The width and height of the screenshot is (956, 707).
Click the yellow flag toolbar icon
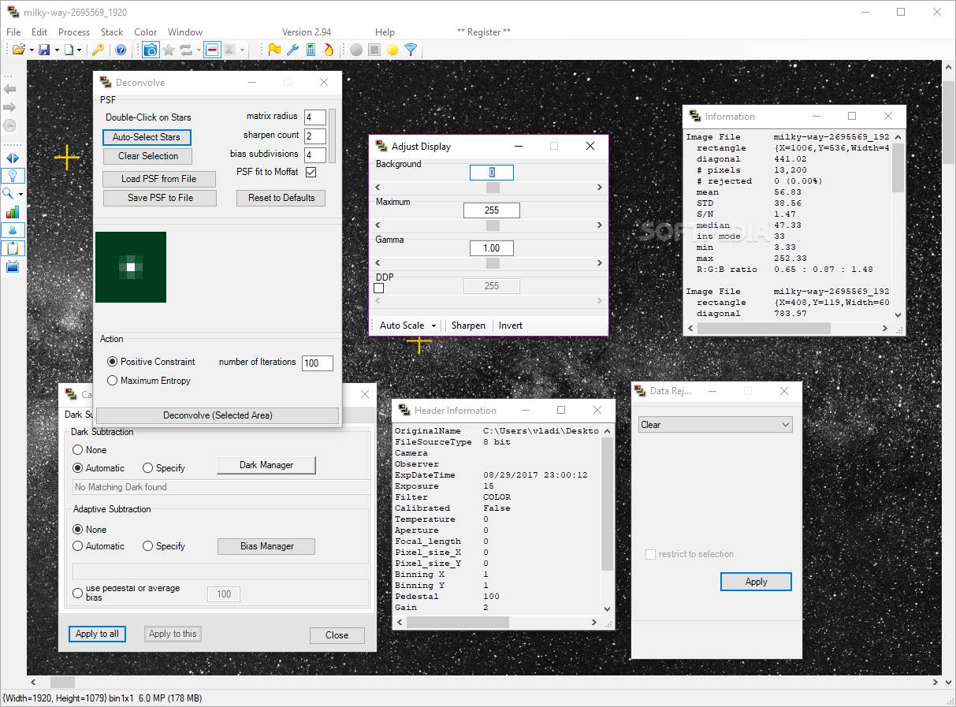(x=274, y=50)
